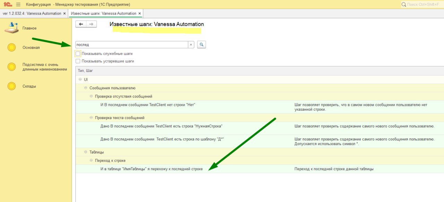
Task: Collapse the Таблицы group
Action: coord(86,152)
